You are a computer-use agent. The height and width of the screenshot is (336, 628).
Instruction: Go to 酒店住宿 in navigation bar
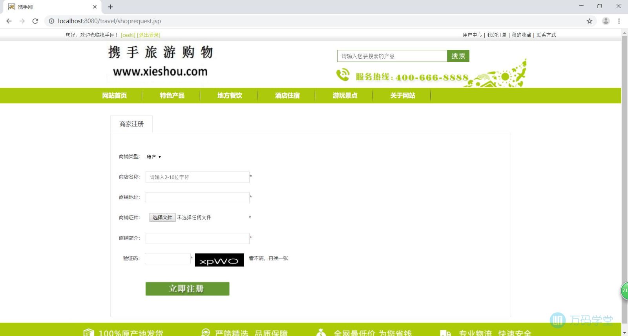click(287, 96)
